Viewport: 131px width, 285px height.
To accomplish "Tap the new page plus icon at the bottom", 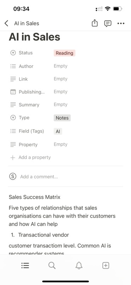I will [x=106, y=265].
